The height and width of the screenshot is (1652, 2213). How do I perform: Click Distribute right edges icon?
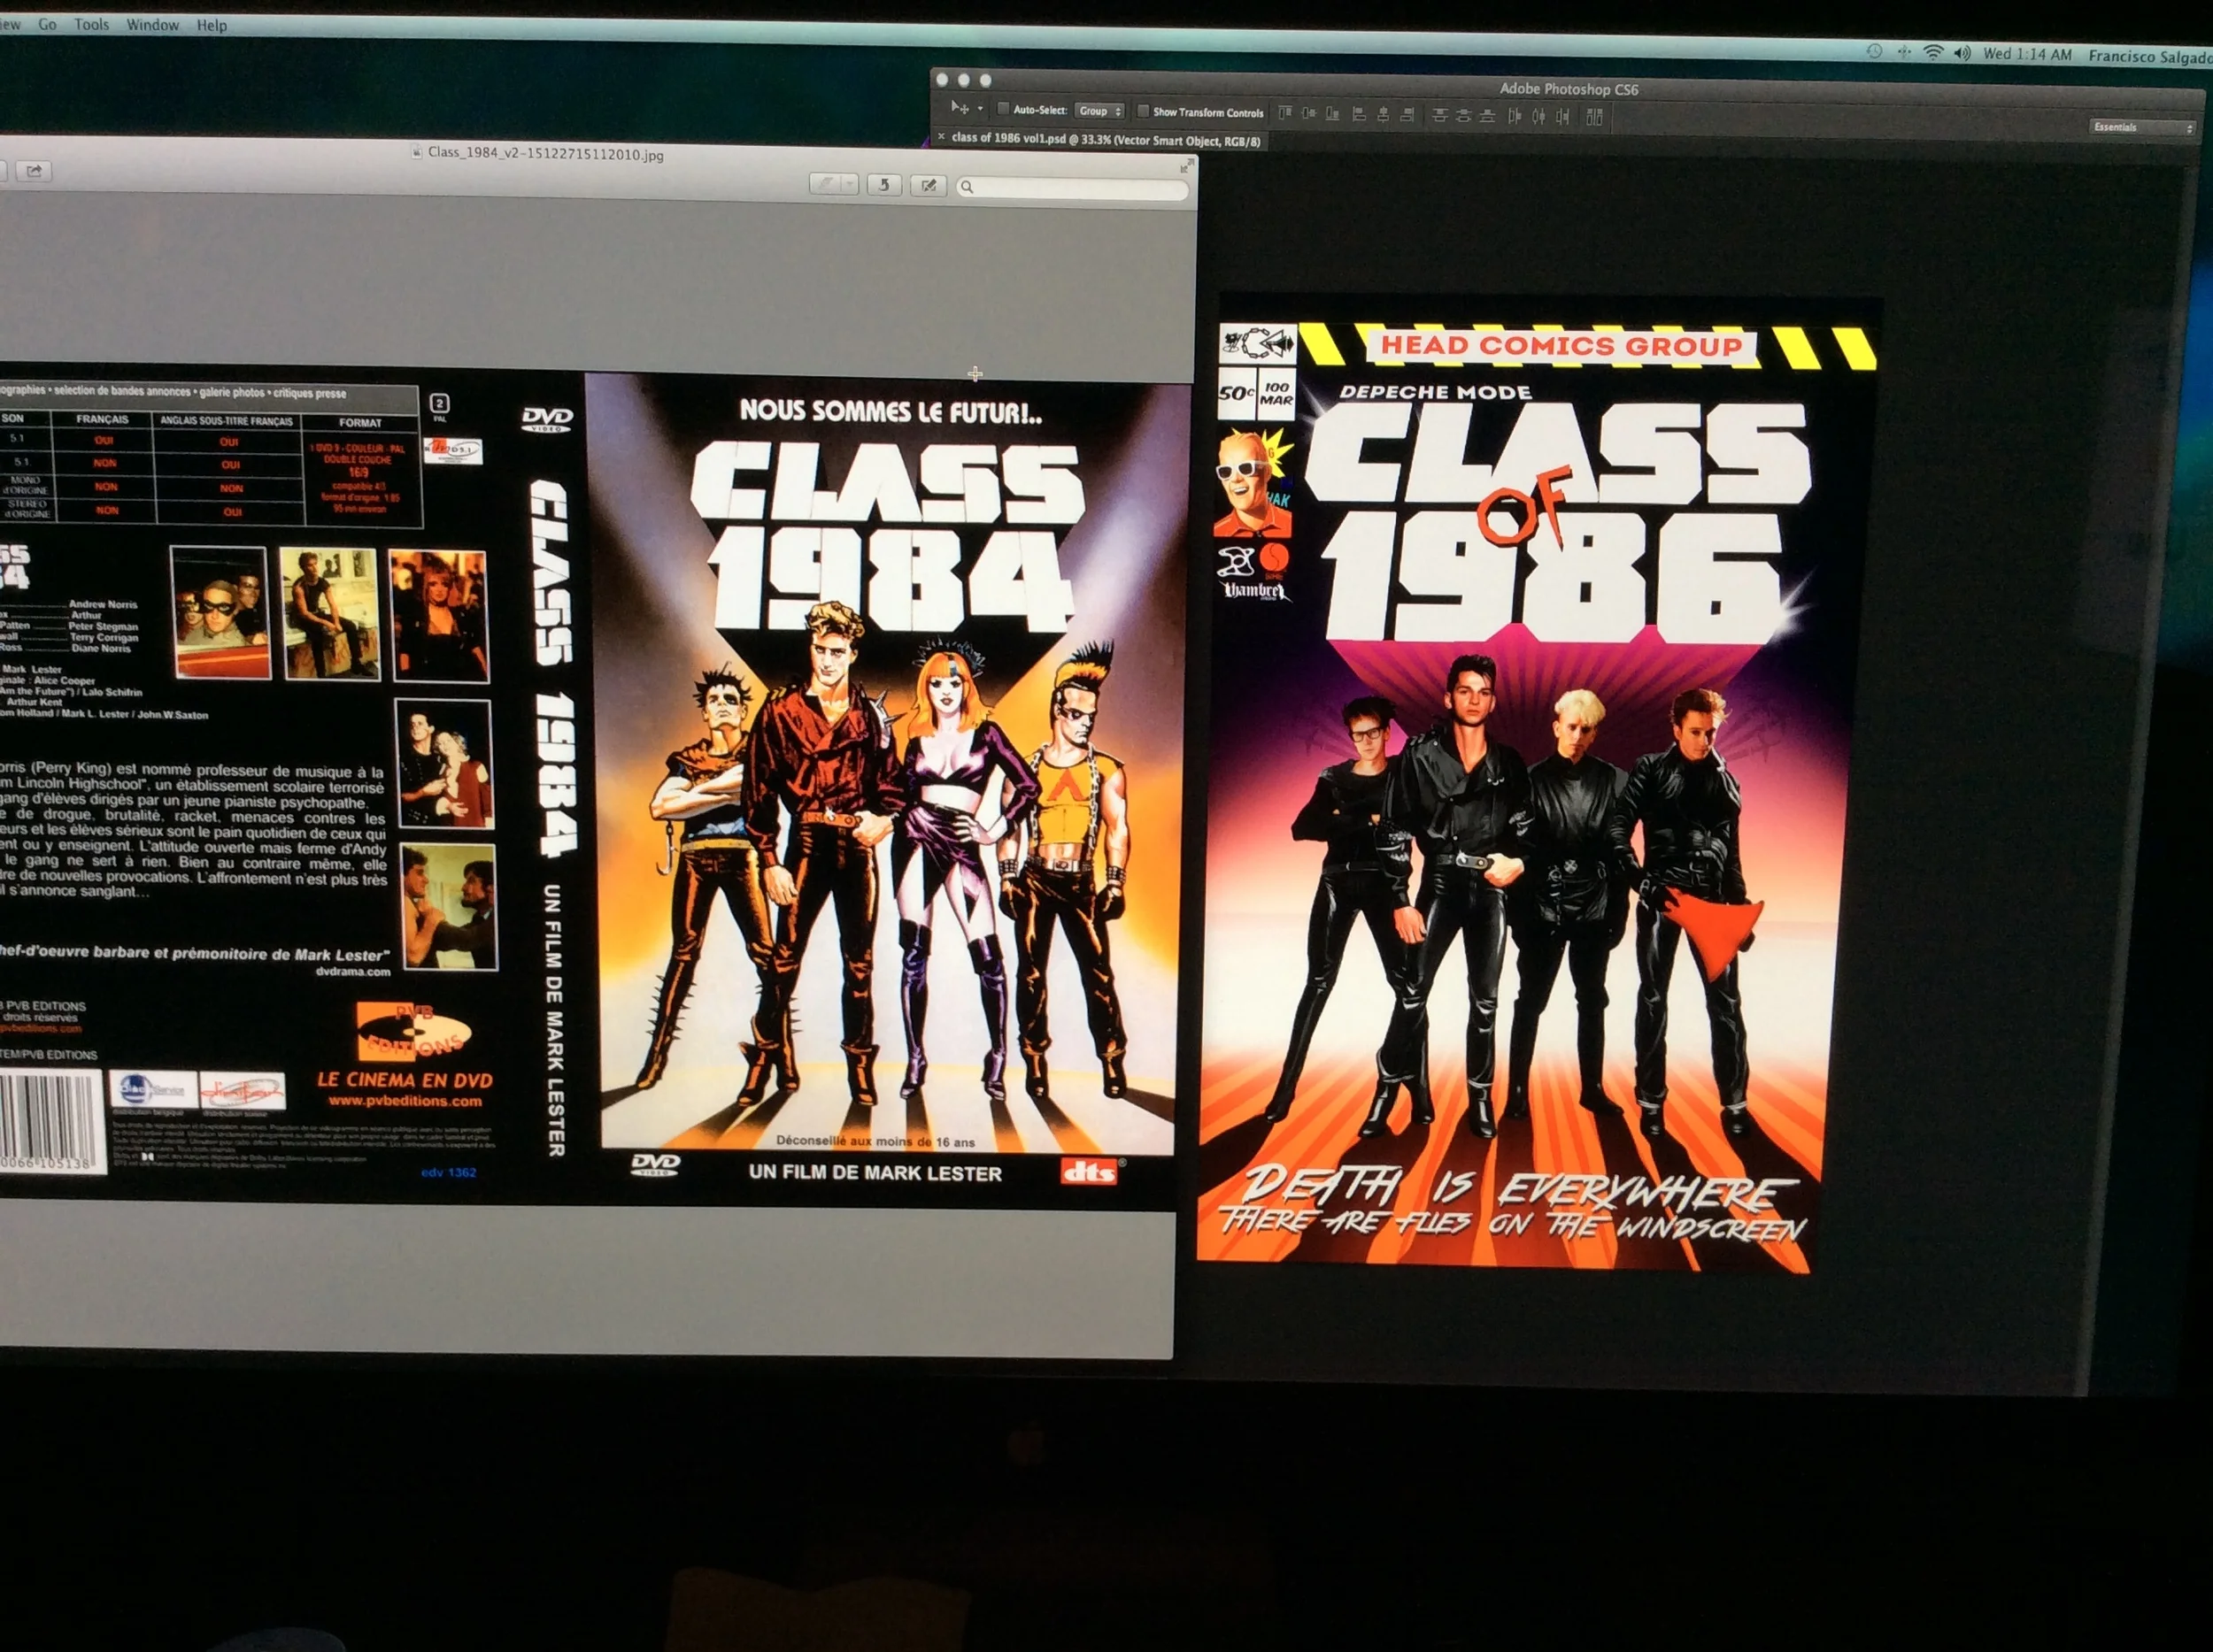pyautogui.click(x=1562, y=118)
